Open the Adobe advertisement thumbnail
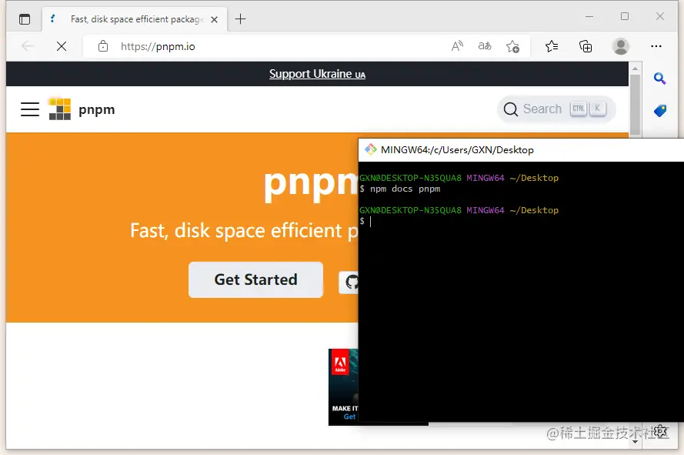Image resolution: width=684 pixels, height=455 pixels. (343, 386)
